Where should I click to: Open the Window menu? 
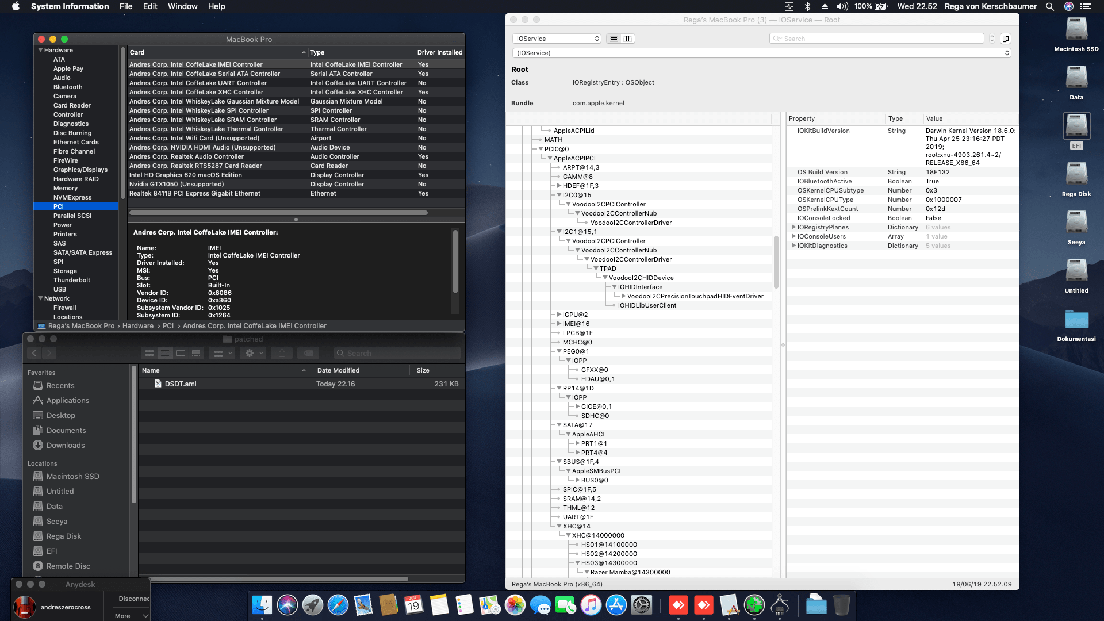point(182,6)
